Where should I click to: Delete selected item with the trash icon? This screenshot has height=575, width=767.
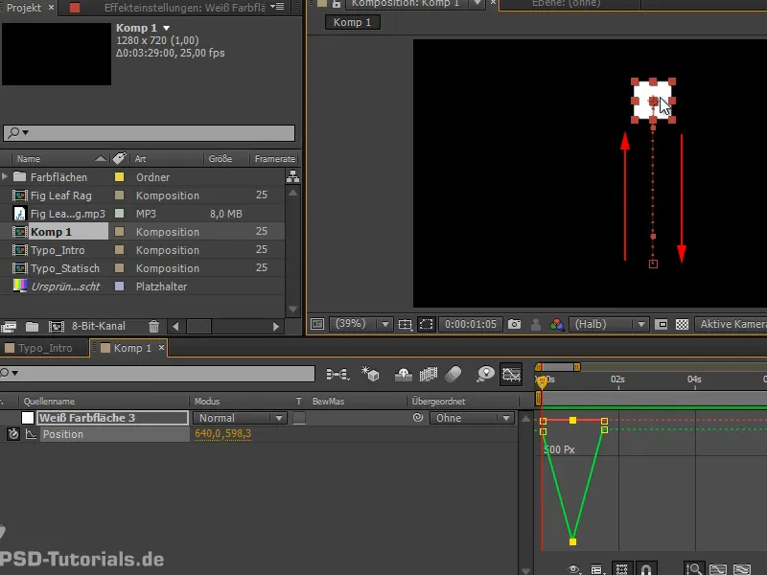153,327
